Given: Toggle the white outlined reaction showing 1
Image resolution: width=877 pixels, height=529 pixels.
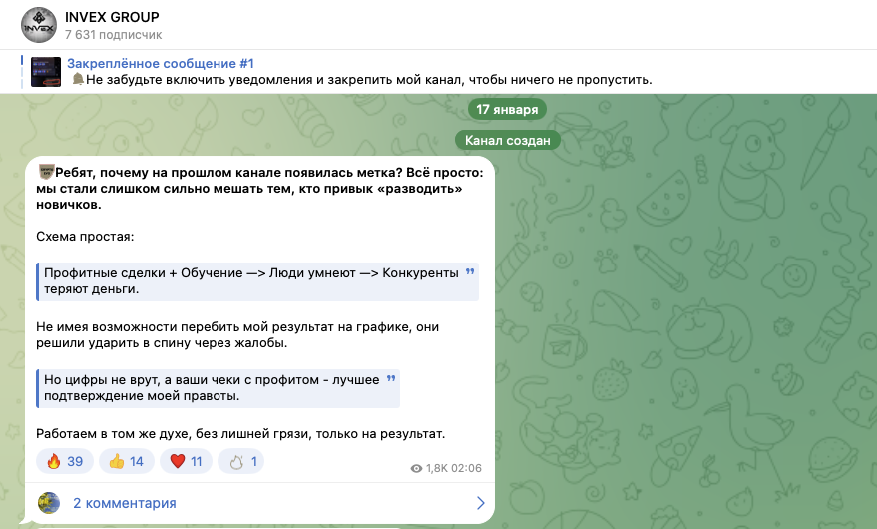Looking at the screenshot, I should click(x=242, y=461).
